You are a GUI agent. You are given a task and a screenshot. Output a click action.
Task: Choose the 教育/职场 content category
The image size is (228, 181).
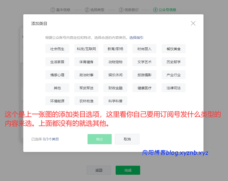[115, 49]
